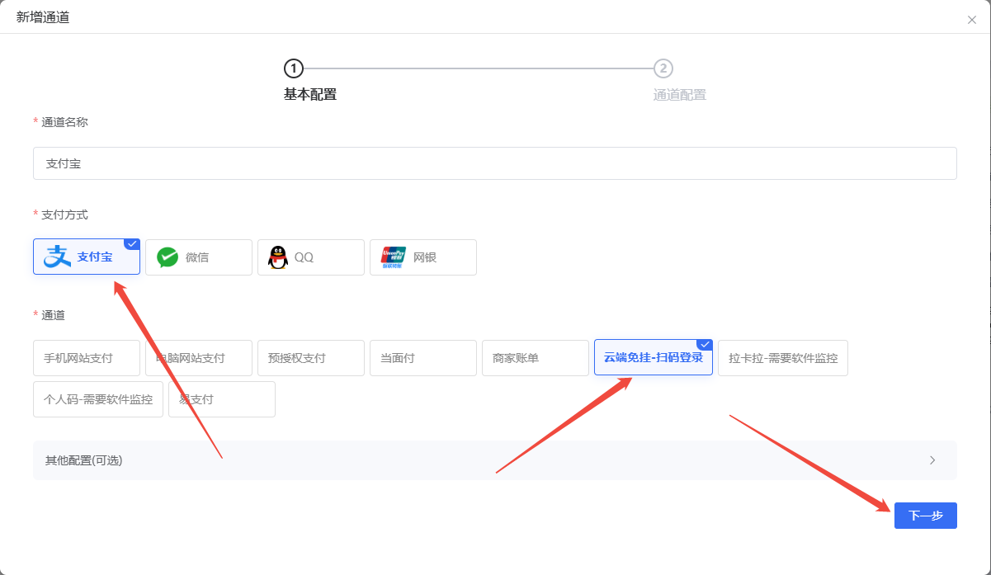This screenshot has height=575, width=991.
Task: Choose the 电脑网站支付 channel
Action: [x=198, y=358]
